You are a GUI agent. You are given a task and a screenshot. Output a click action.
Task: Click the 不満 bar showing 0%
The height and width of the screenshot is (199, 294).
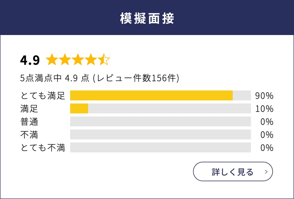161,135
